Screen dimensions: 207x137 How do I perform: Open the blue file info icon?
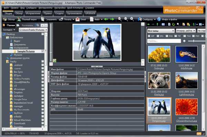[x=159, y=19]
